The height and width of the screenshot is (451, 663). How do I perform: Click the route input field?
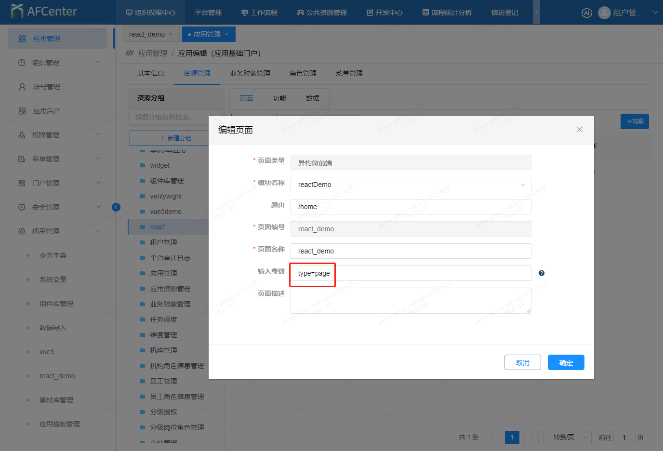(411, 207)
